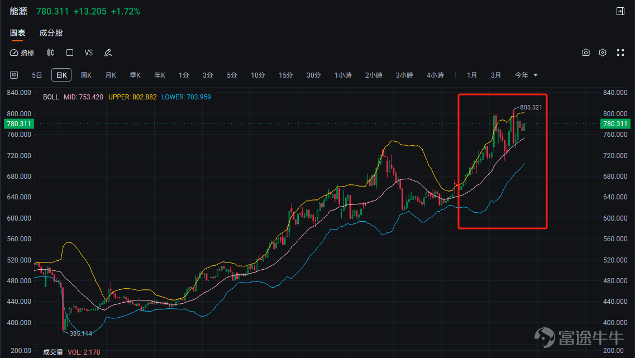
Task: Open the chart settings hexagon icon
Action: coord(603,52)
